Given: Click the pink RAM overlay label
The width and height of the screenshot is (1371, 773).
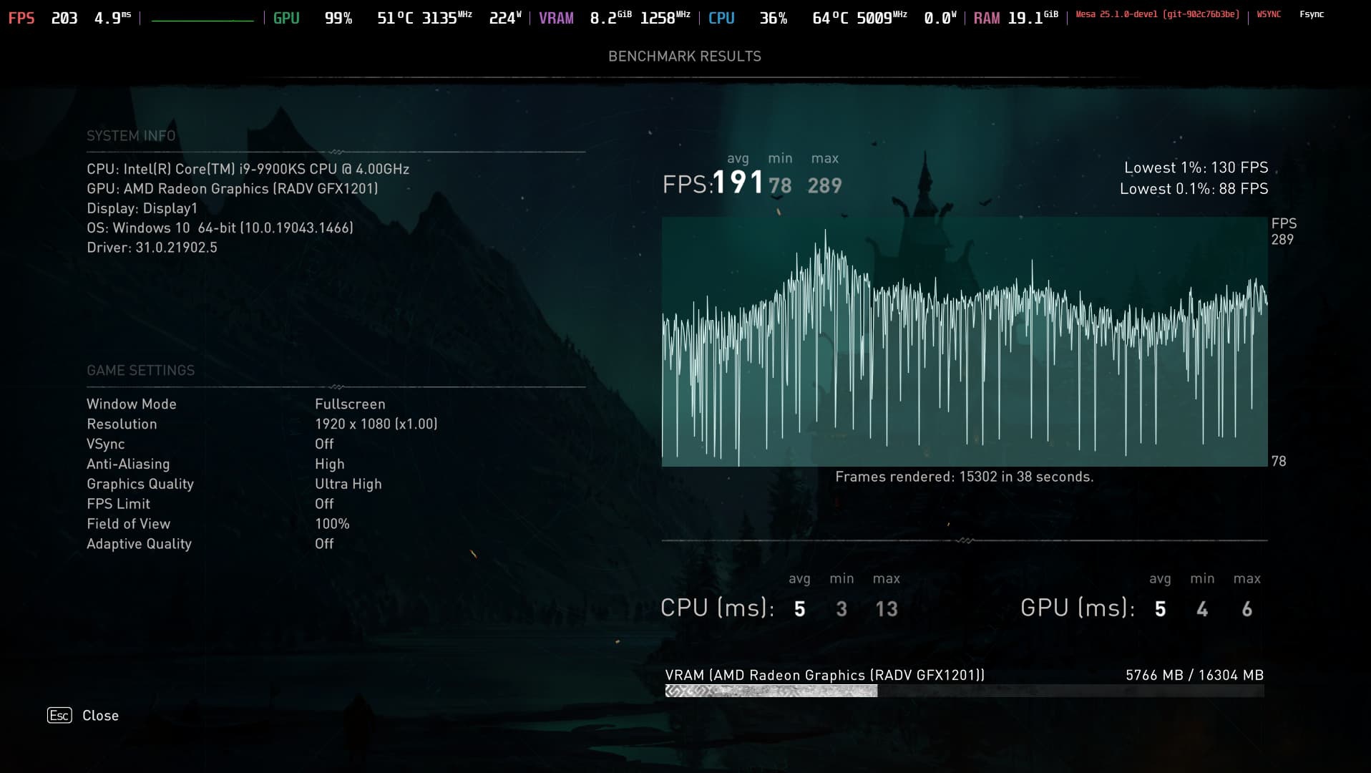Looking at the screenshot, I should (986, 18).
